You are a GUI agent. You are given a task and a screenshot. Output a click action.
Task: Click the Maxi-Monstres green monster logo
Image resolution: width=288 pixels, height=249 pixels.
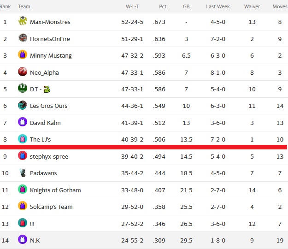(x=23, y=21)
